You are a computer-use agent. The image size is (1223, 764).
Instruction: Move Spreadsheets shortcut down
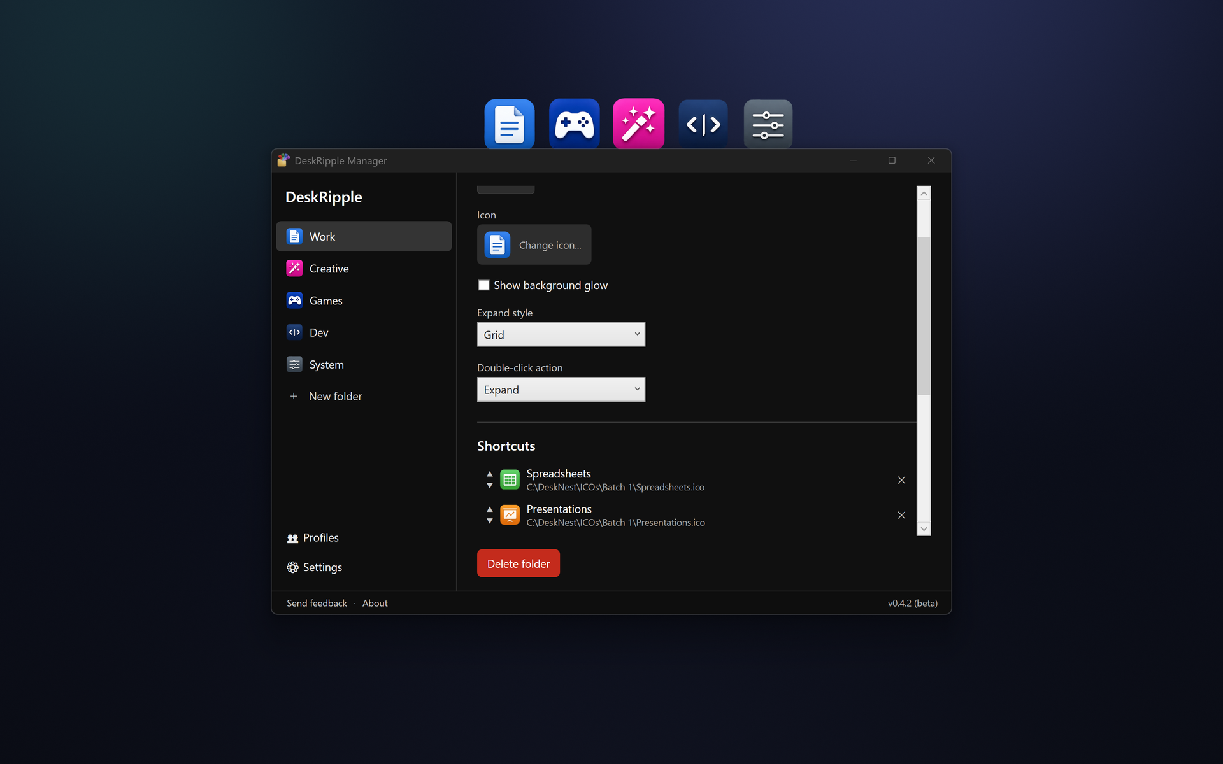click(x=489, y=486)
